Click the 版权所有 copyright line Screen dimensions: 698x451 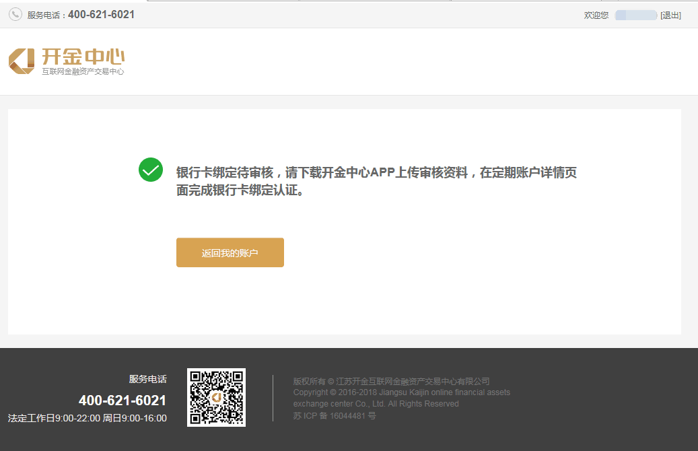(x=391, y=381)
